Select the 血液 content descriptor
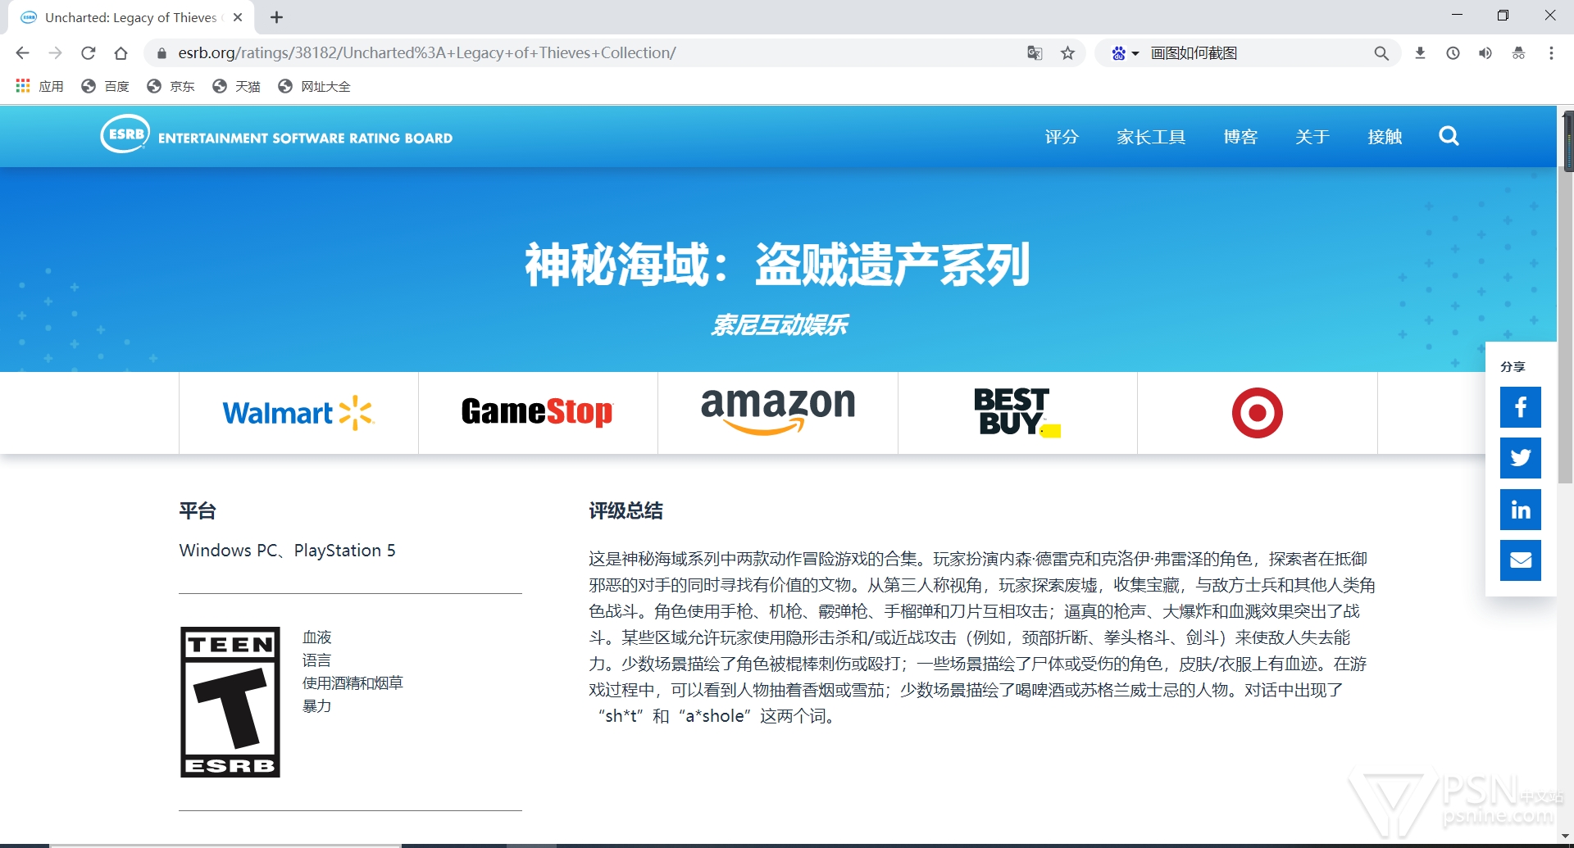 point(317,637)
